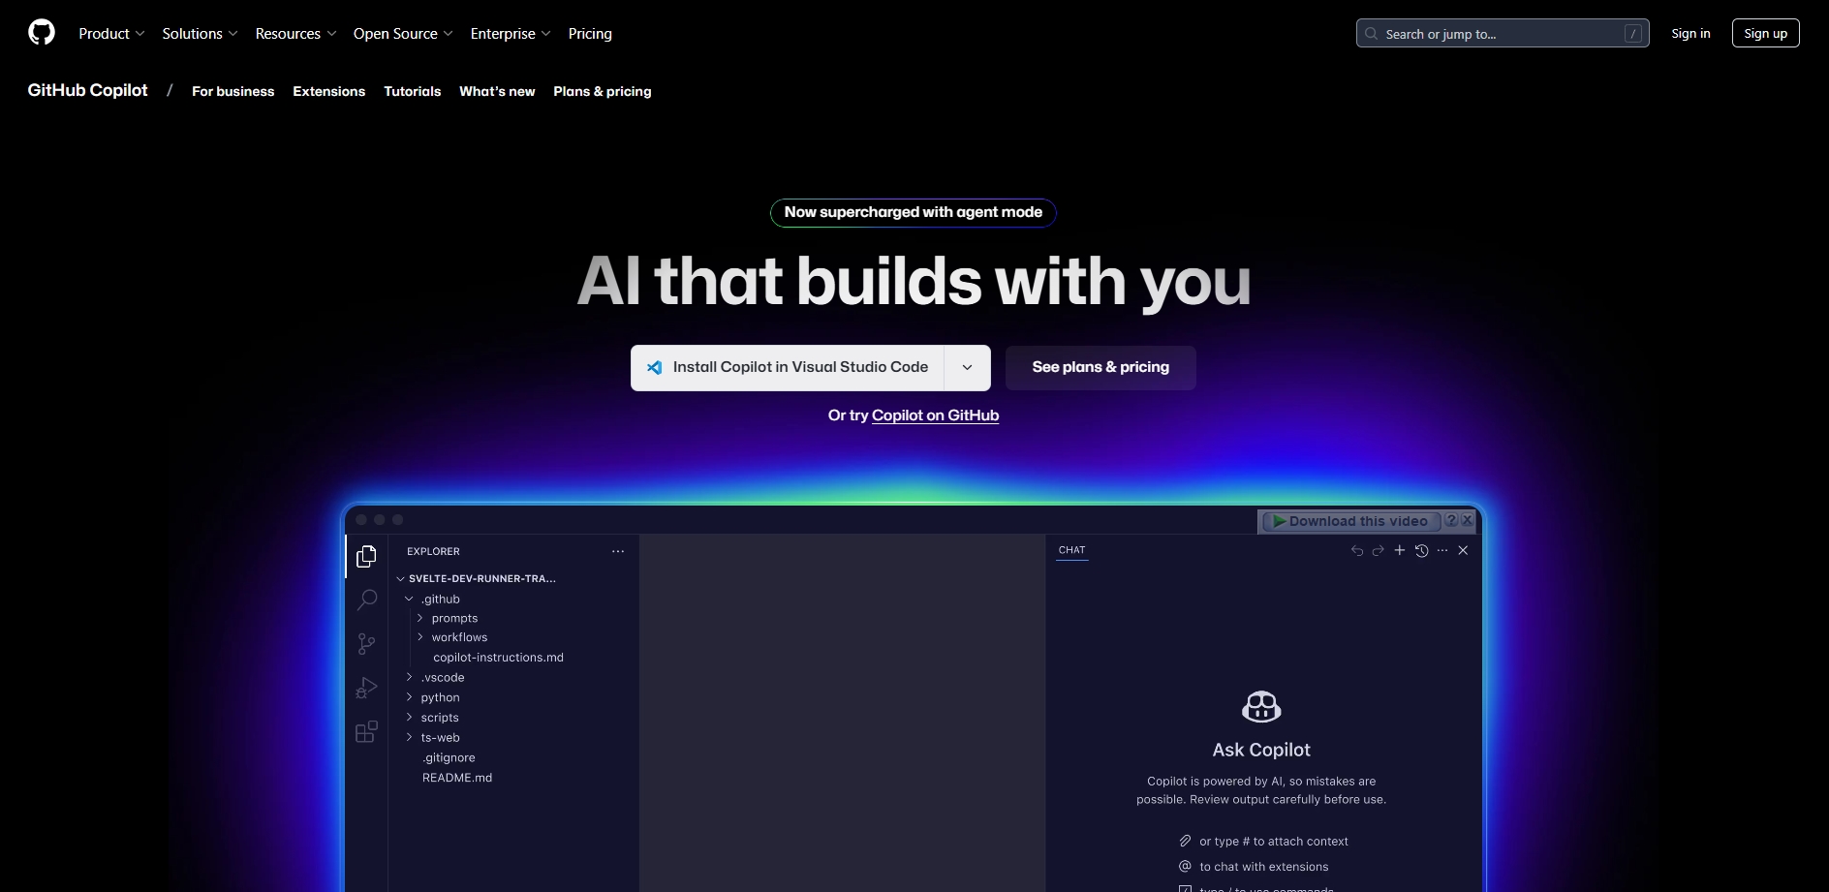Click Sign in
This screenshot has width=1829, height=892.
pos(1690,33)
